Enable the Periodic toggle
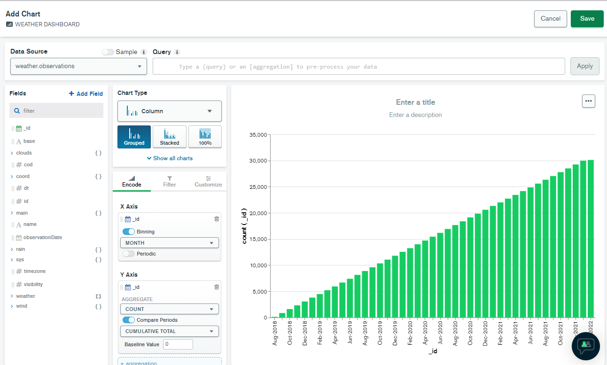Image resolution: width=607 pixels, height=365 pixels. (128, 254)
